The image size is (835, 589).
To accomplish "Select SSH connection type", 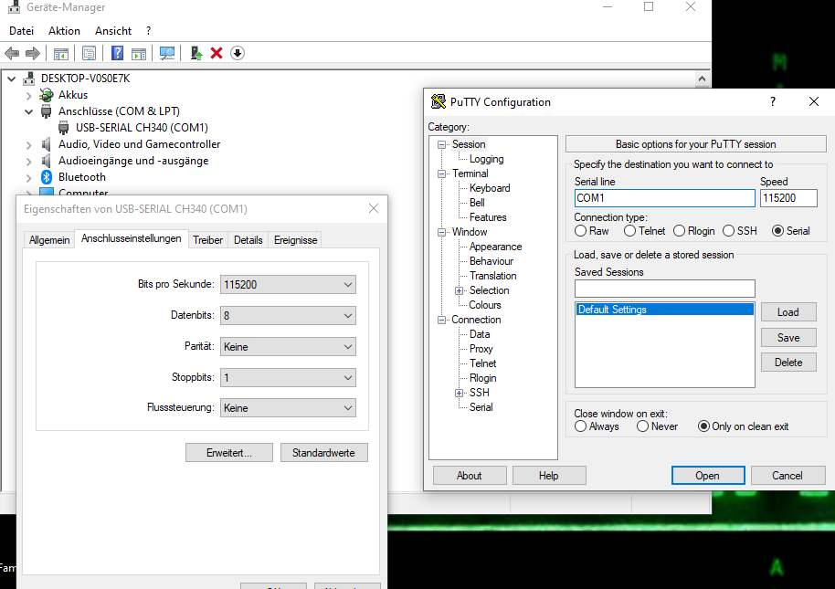I will pos(728,231).
